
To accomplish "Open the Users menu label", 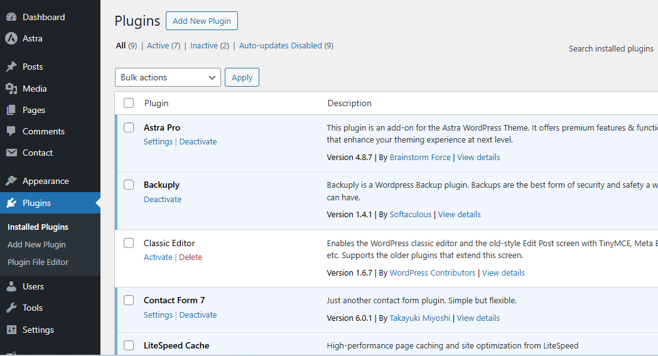I will [33, 286].
